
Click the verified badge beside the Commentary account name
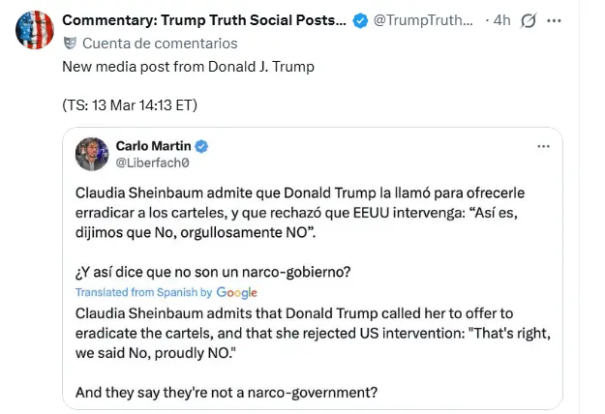(x=360, y=20)
